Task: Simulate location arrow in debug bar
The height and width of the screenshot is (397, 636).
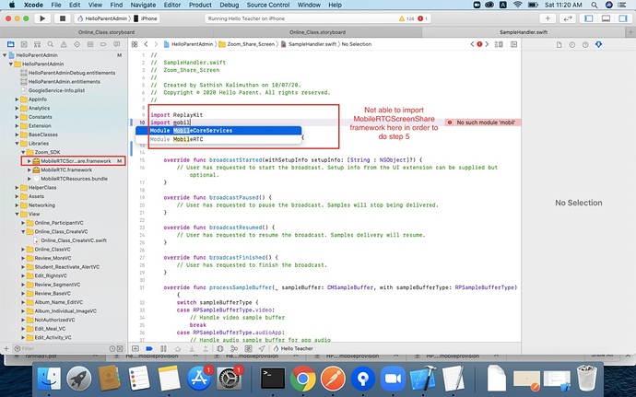Action: [x=262, y=348]
